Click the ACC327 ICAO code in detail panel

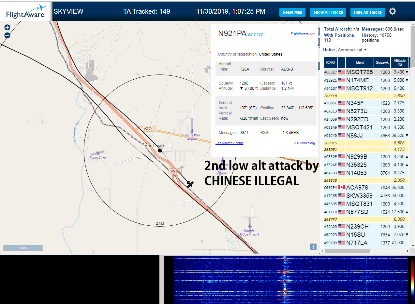tap(255, 34)
